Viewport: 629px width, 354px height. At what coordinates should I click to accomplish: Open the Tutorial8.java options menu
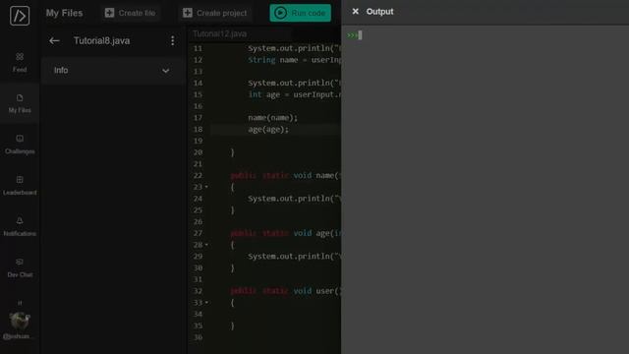(173, 40)
